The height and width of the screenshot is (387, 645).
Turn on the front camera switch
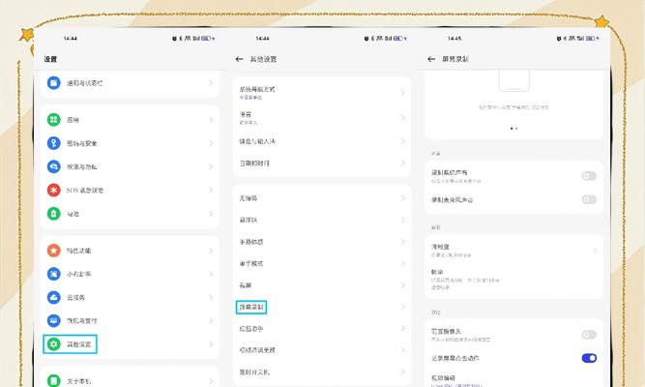588,334
